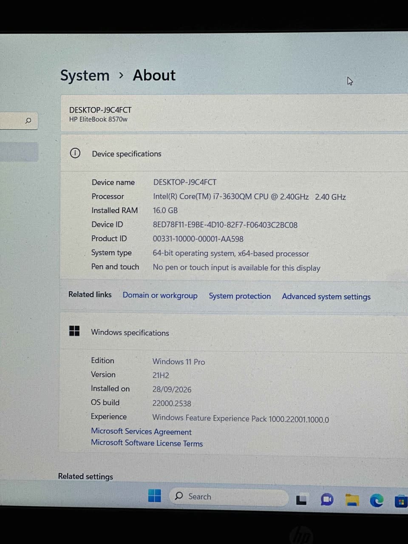Go back to System in the breadcrumb
The image size is (408, 544).
tap(85, 75)
